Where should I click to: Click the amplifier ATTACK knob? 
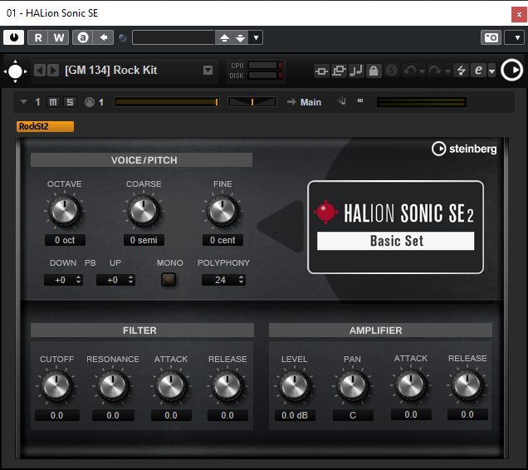tap(411, 384)
